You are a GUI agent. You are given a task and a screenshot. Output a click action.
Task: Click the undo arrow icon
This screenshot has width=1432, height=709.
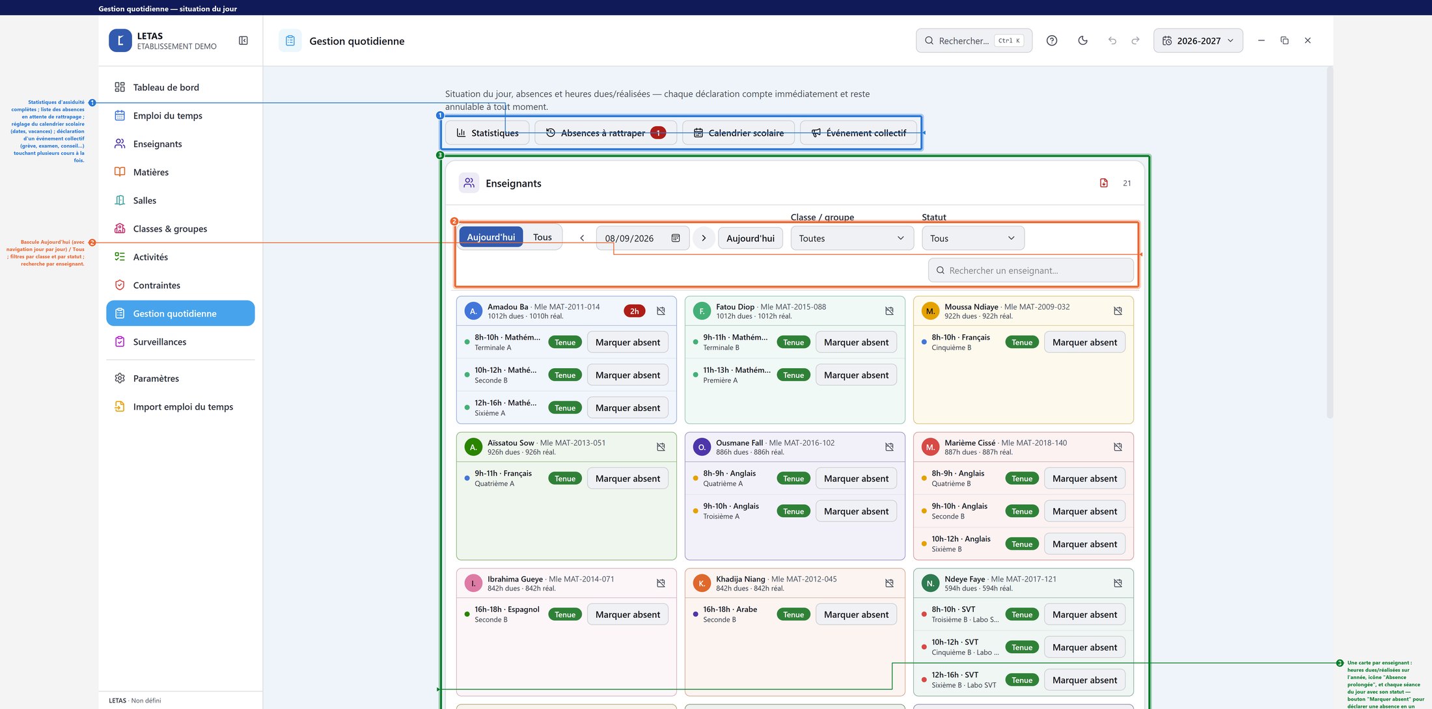[x=1112, y=40]
